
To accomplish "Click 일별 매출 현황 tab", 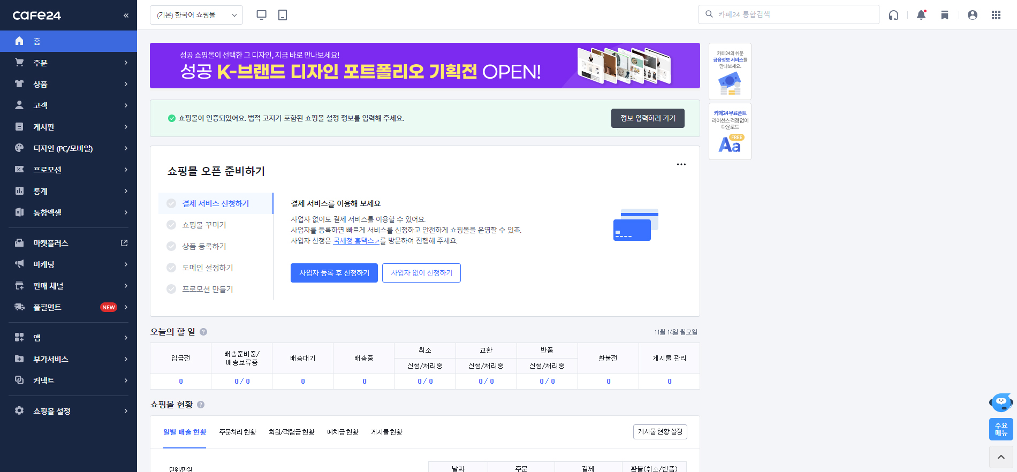I will click(185, 432).
